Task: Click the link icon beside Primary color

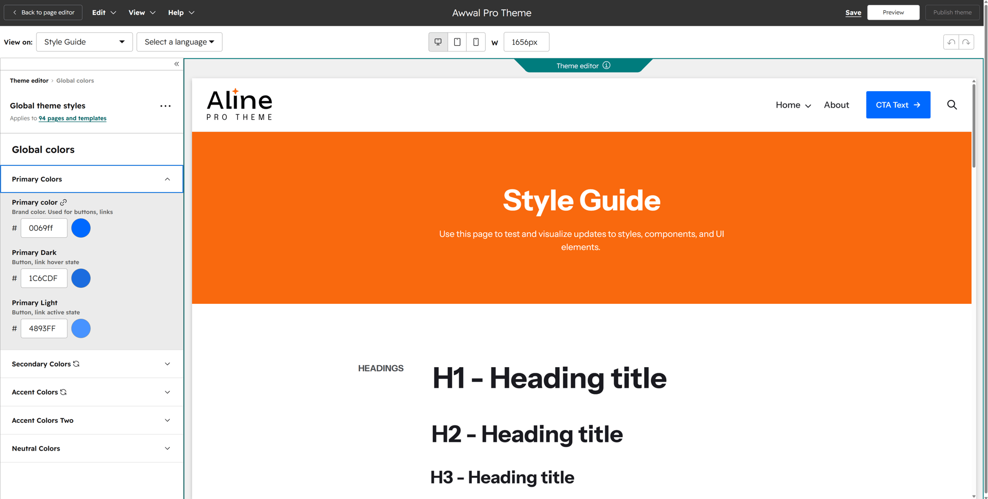Action: (63, 202)
